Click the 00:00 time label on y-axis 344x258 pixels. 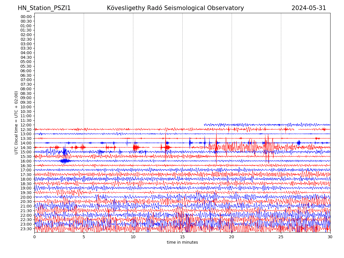(x=26, y=17)
